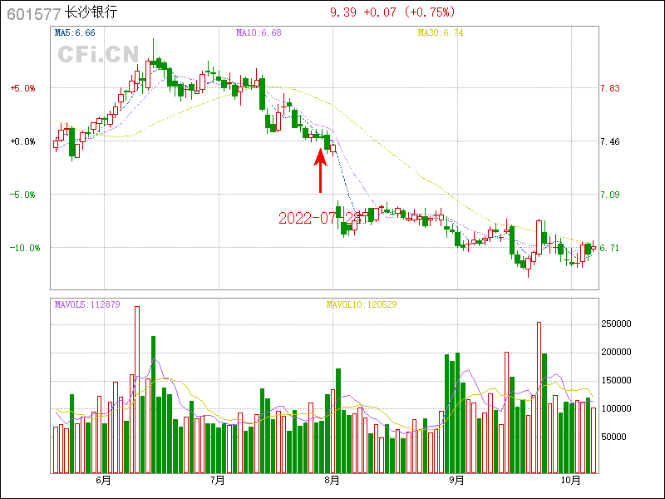Click the 250000 volume axis label
Image resolution: width=665 pixels, height=499 pixels.
[x=618, y=324]
